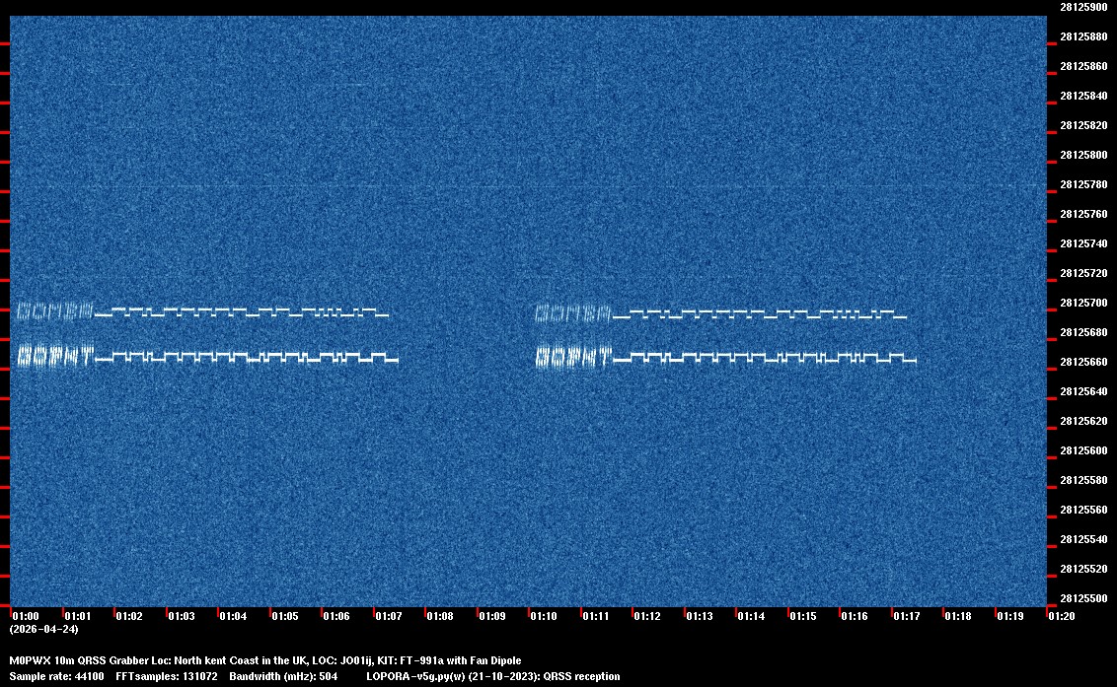Click the Sample rate: 44100 text
This screenshot has height=687, width=1117.
55,676
